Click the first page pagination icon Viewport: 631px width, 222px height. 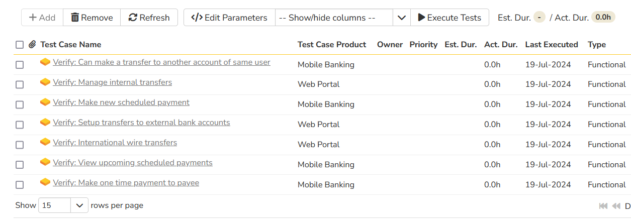603,206
